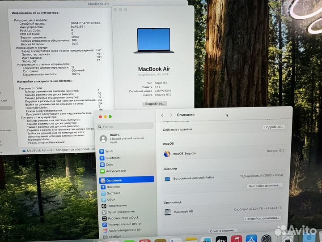Image resolution: width=322 pixels, height=242 pixels.
Task: Click the red close button of Settings window
Action: [100, 117]
